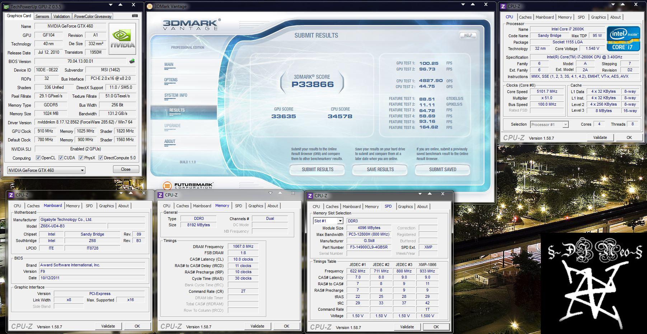647x334 pixels.
Task: Click the Core Speed value 5101.7 MHz
Action: tap(547, 92)
